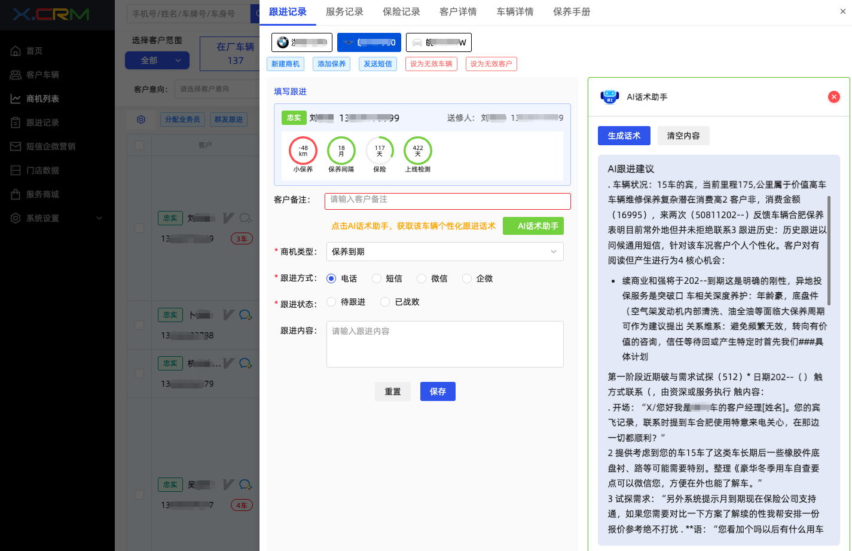This screenshot has width=852, height=551.
Task: Select the grey car icon vehicle chip
Action: [439, 42]
